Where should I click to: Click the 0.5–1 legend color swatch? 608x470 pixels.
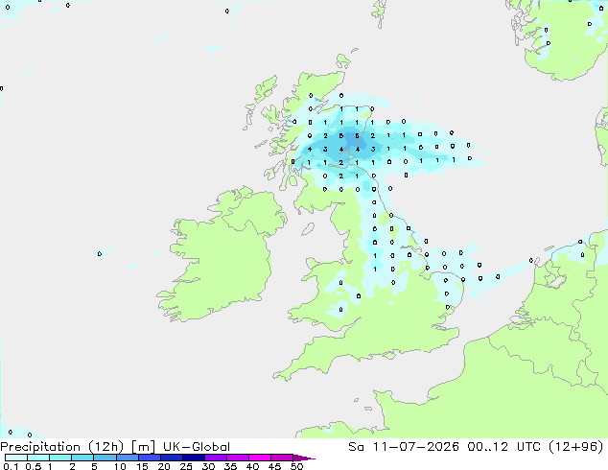(x=38, y=458)
